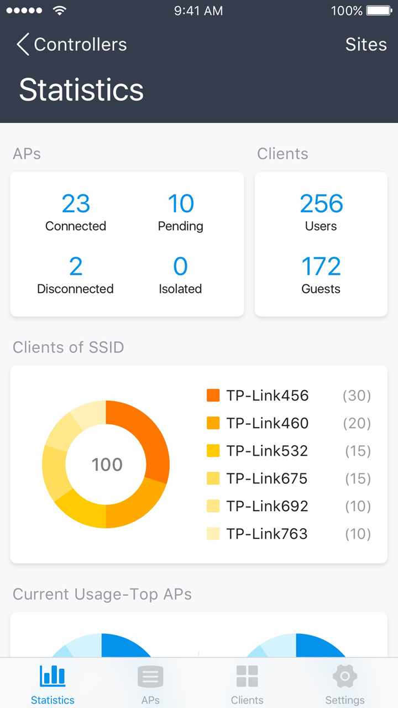Select the TP-Link456 legend entry
Screen dimensions: 398x708
(289, 395)
